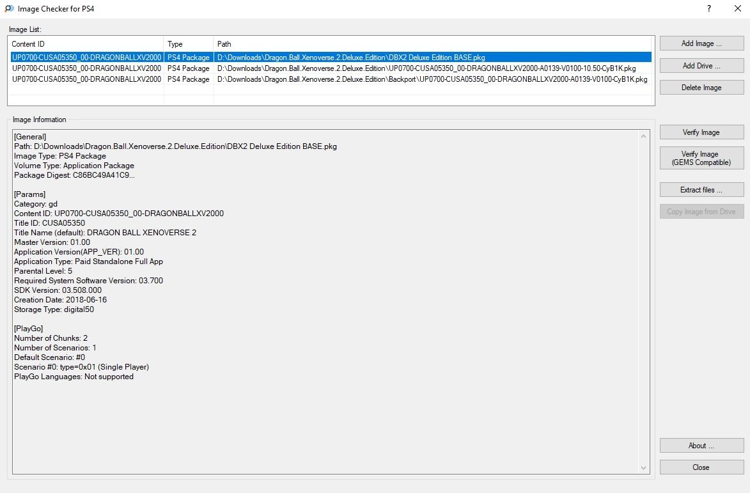Click the Storage Type: digital50 line

coord(54,309)
